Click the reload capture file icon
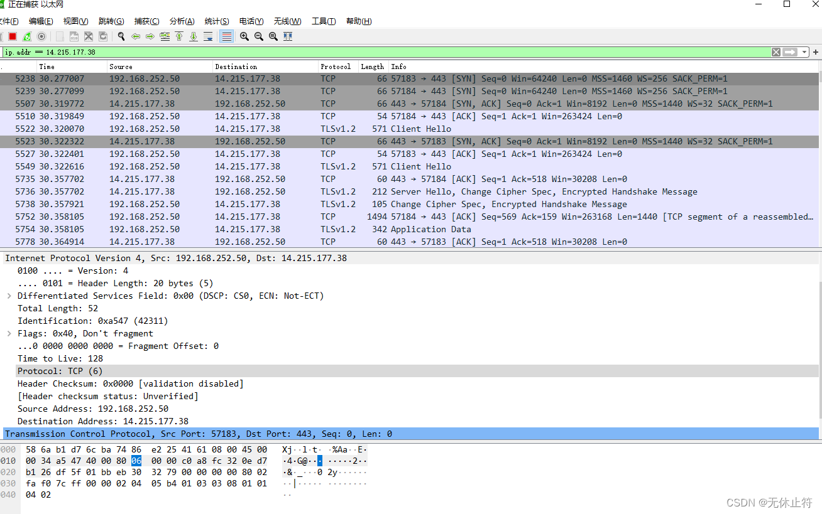This screenshot has height=514, width=822. pos(103,36)
